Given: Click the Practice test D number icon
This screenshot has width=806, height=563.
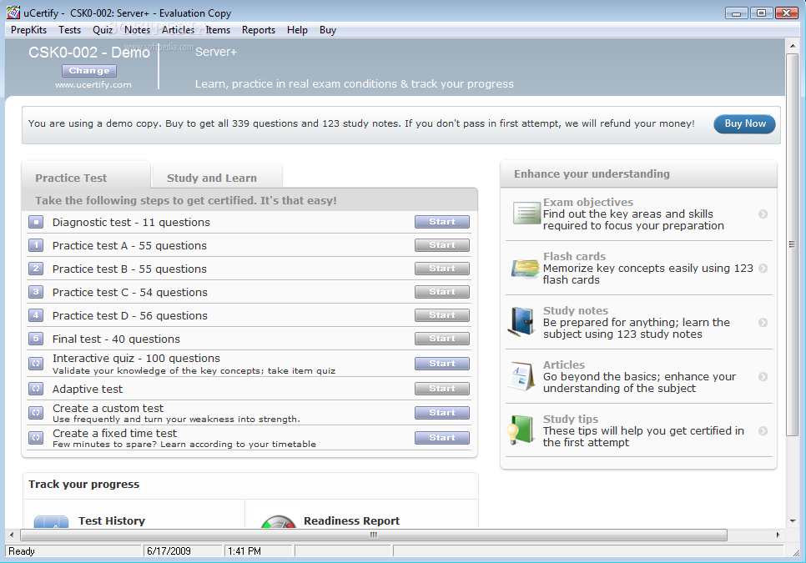Looking at the screenshot, I should 36,315.
